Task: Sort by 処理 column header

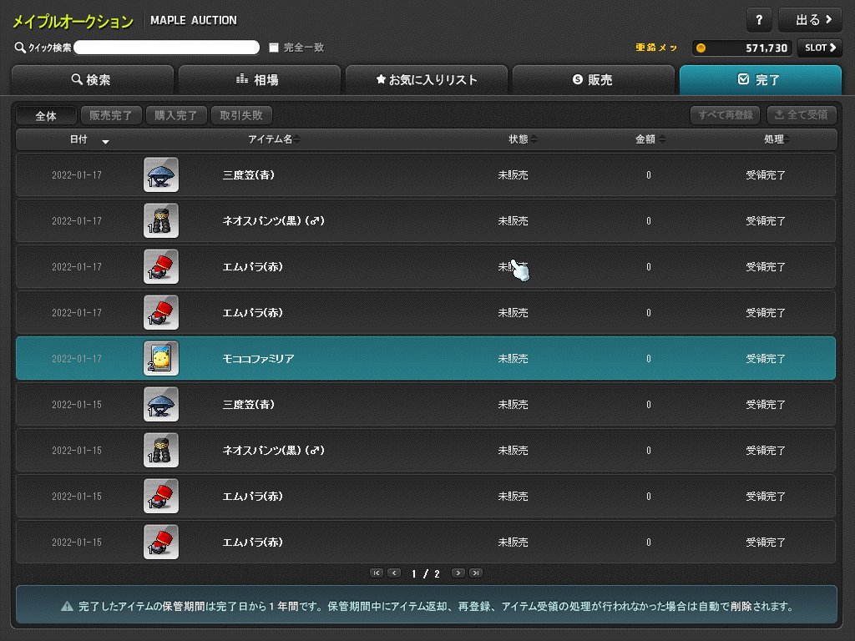Action: [x=777, y=139]
